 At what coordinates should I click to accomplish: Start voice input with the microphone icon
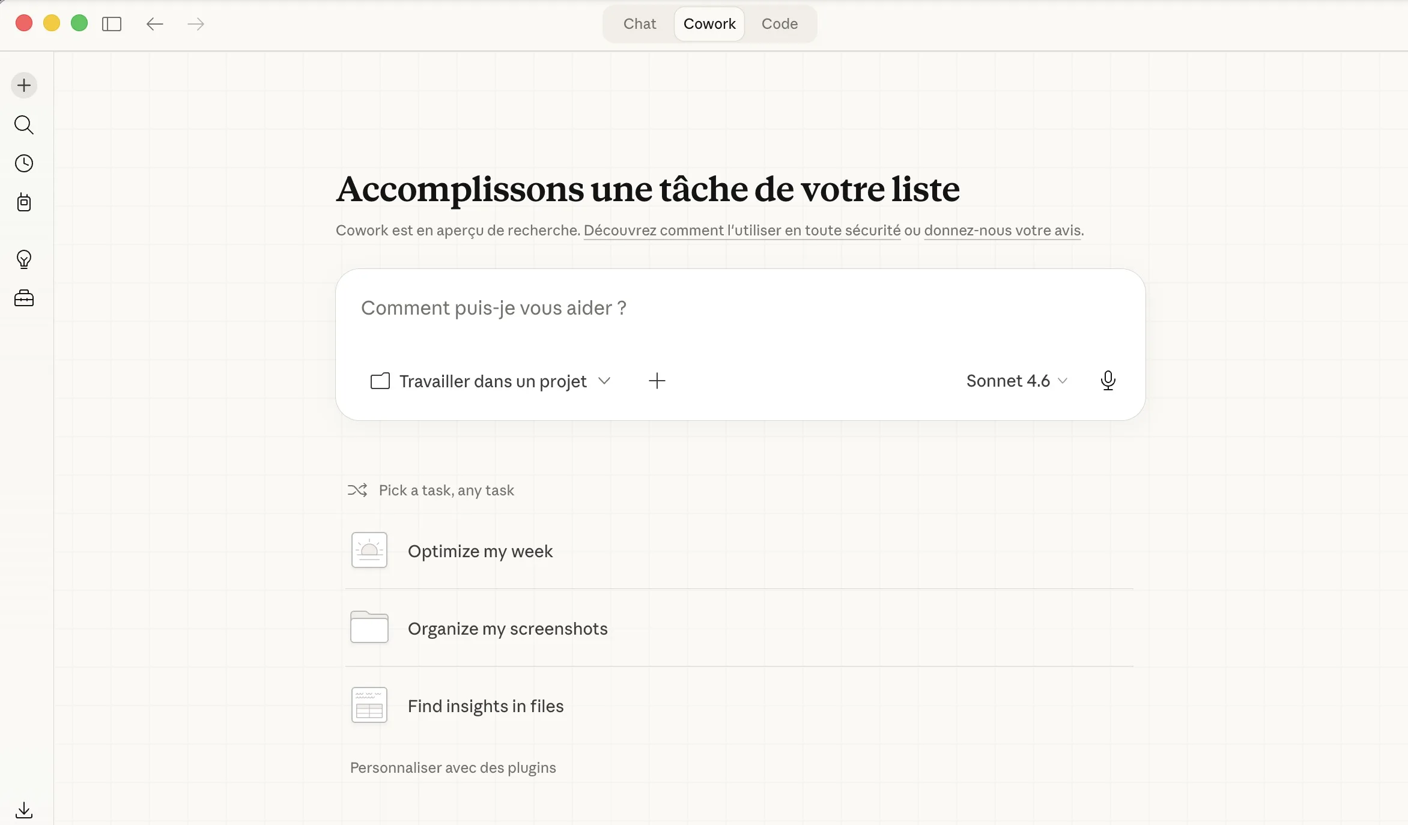point(1108,381)
